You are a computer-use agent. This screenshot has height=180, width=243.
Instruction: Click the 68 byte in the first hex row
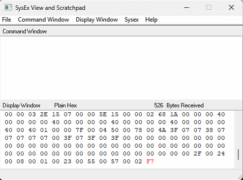coord(162,114)
